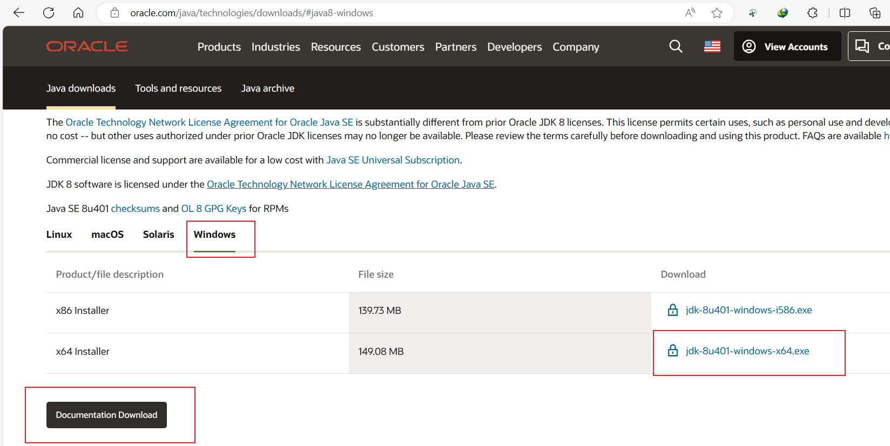Select the Windows downloads tab
The width and height of the screenshot is (890, 446).
(x=214, y=235)
